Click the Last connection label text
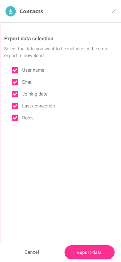 tap(39, 106)
